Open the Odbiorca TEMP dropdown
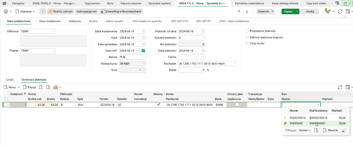This screenshot has height=145, width=353. coord(53,31)
